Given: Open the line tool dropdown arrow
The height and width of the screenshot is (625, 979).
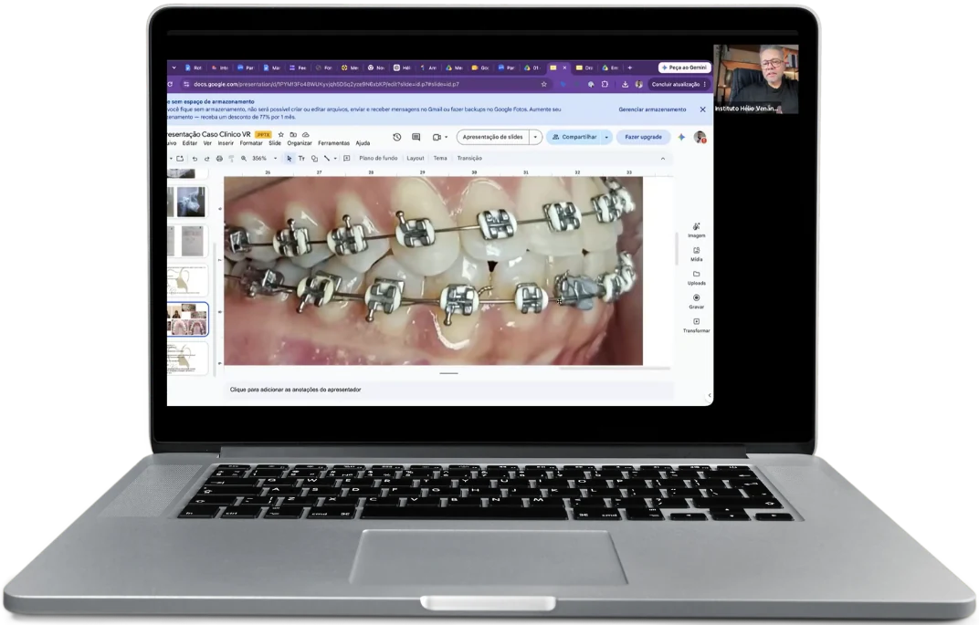Looking at the screenshot, I should (x=334, y=159).
